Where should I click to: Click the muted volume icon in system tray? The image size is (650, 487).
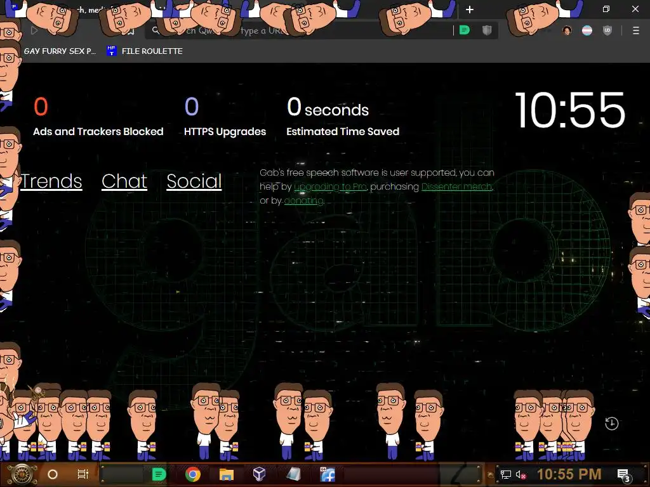(x=521, y=474)
